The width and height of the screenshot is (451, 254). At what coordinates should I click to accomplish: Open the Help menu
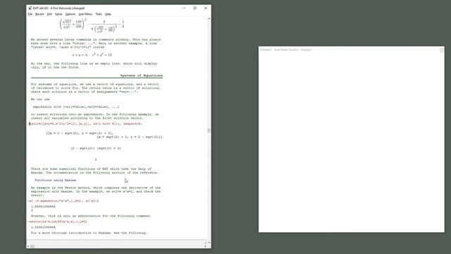[x=108, y=14]
